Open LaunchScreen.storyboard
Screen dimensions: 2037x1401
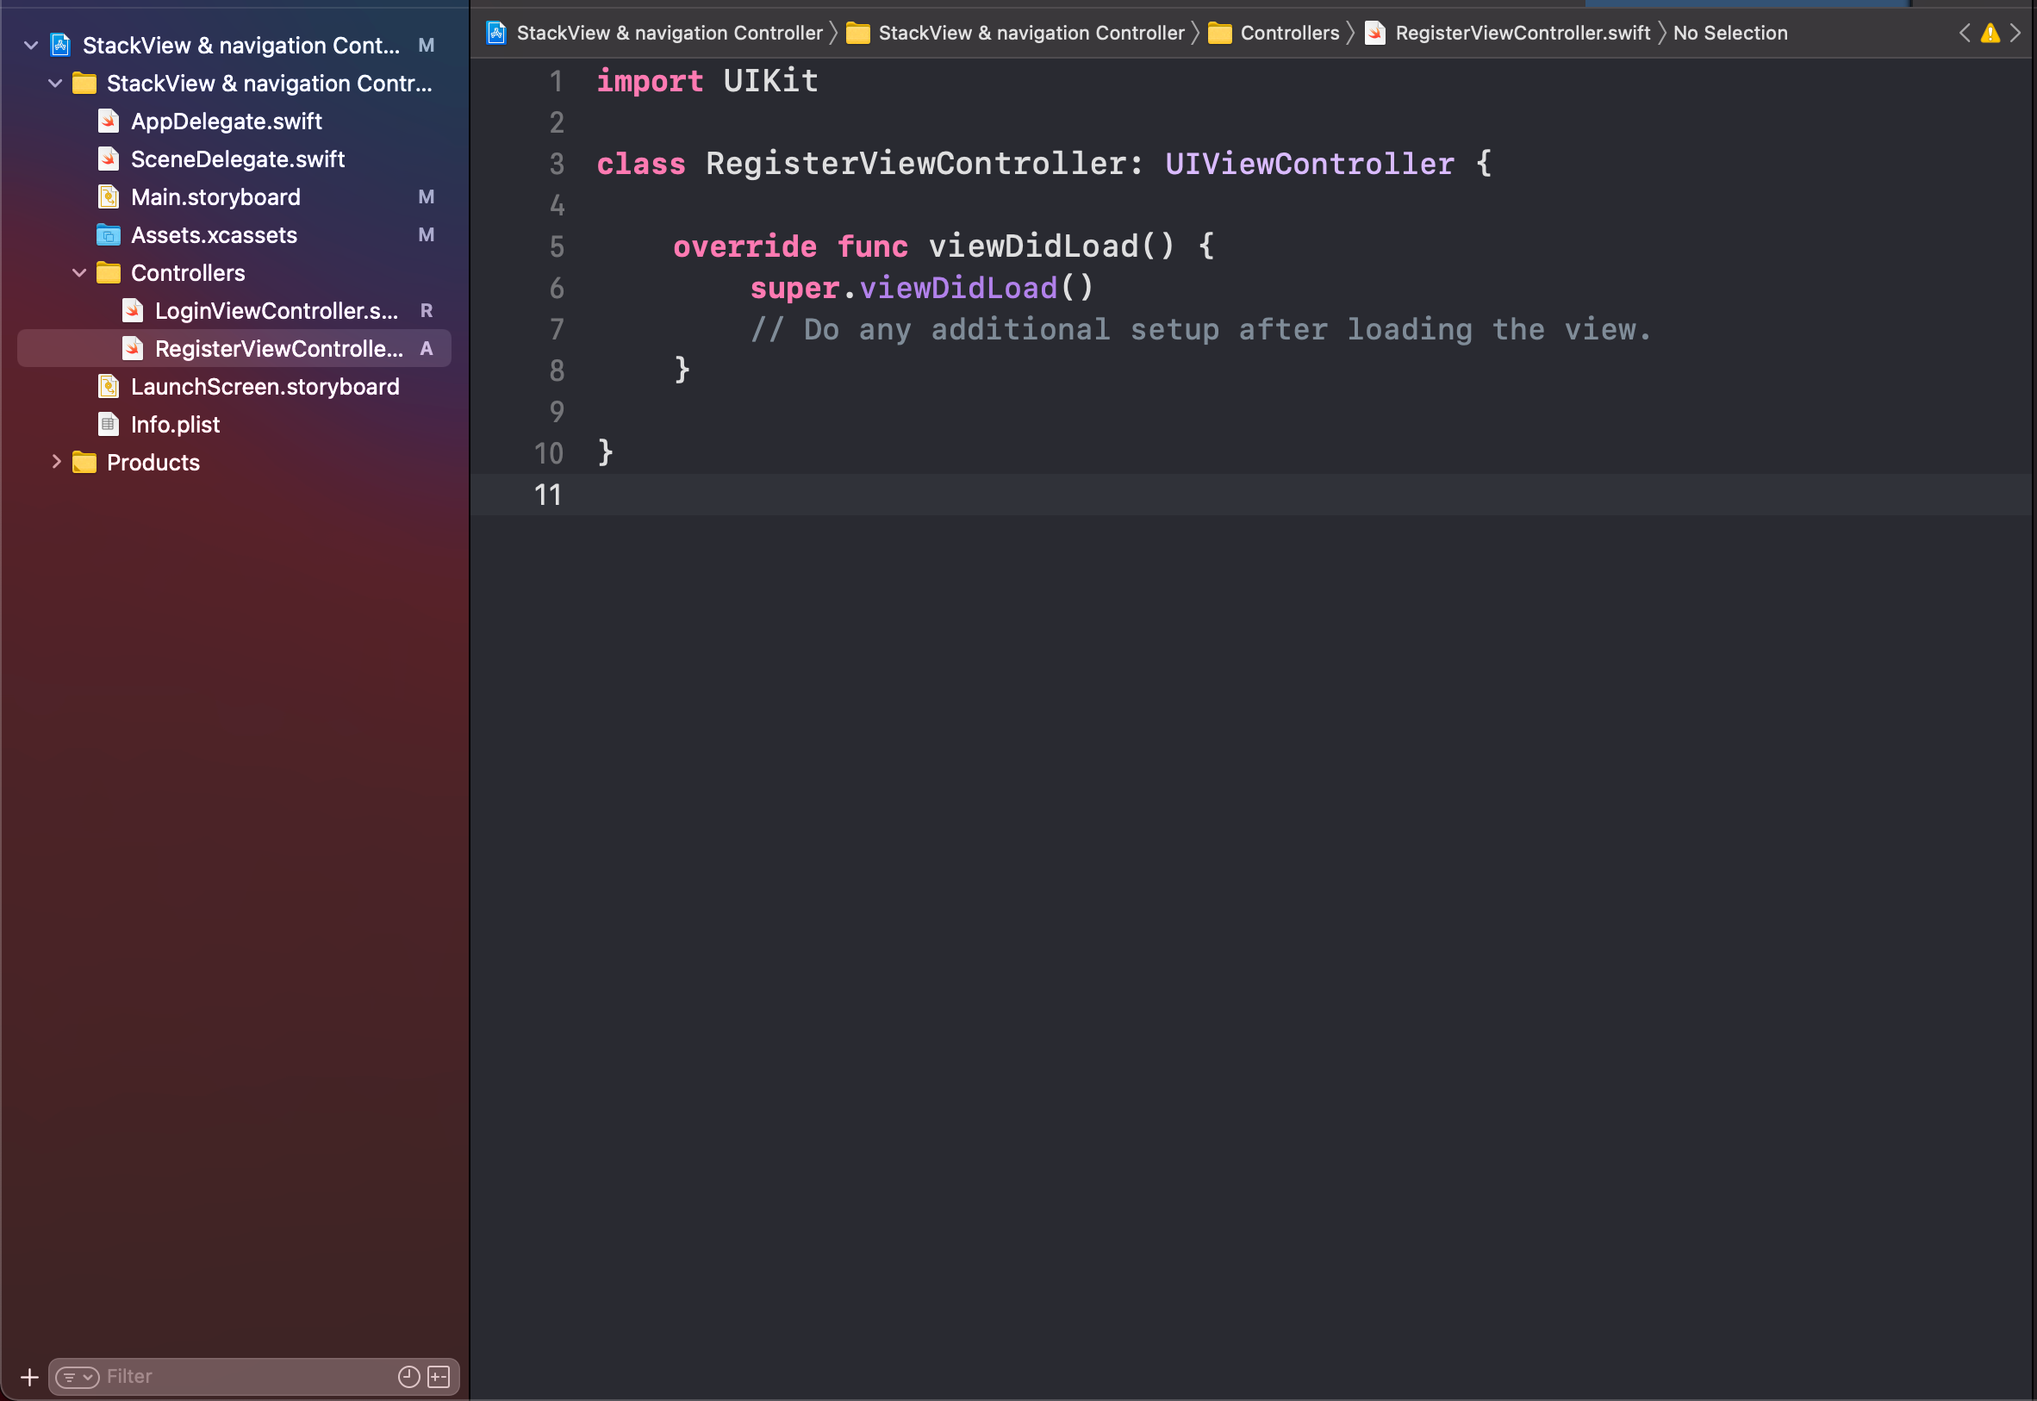coord(265,386)
